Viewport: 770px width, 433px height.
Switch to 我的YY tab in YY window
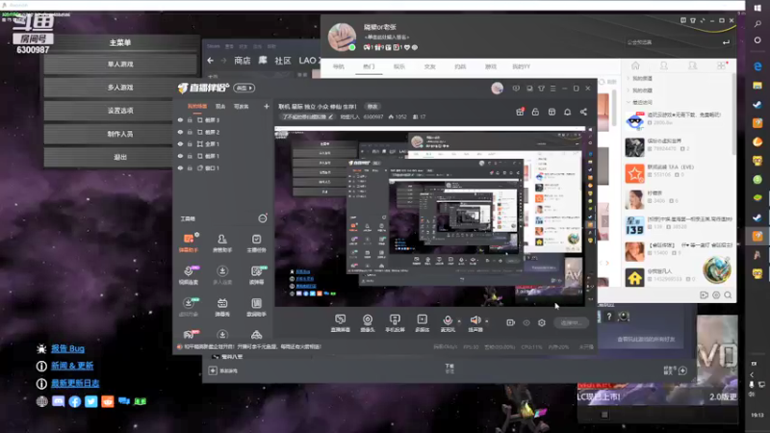click(x=521, y=66)
